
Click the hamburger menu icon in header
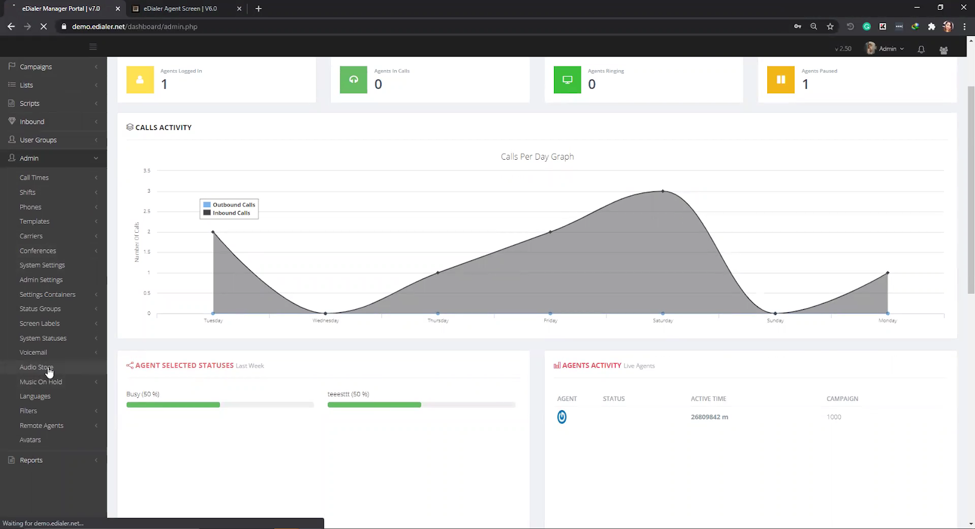[x=93, y=47]
